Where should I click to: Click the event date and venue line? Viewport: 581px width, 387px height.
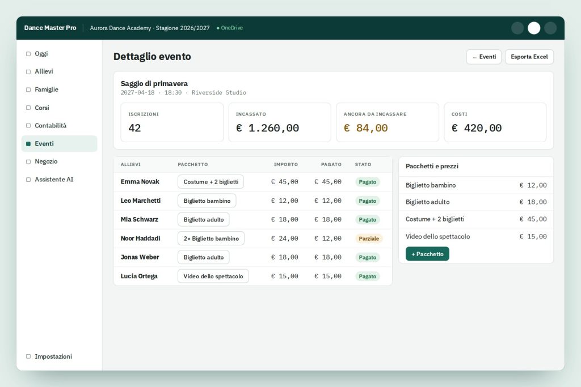(x=183, y=92)
